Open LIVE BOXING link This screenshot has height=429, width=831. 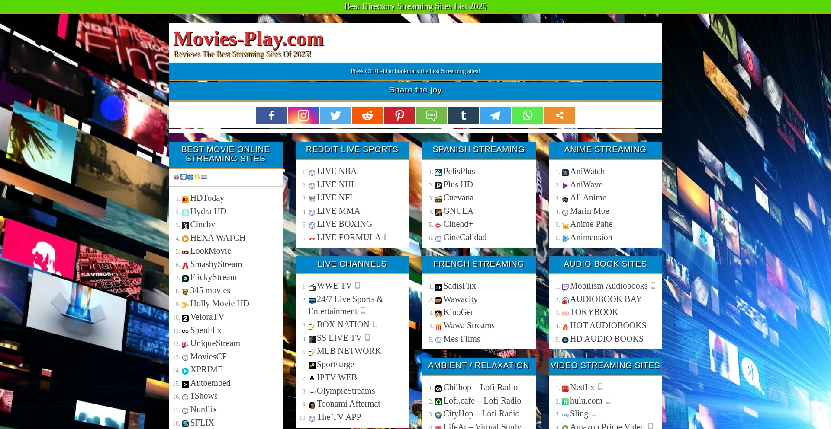coord(344,224)
